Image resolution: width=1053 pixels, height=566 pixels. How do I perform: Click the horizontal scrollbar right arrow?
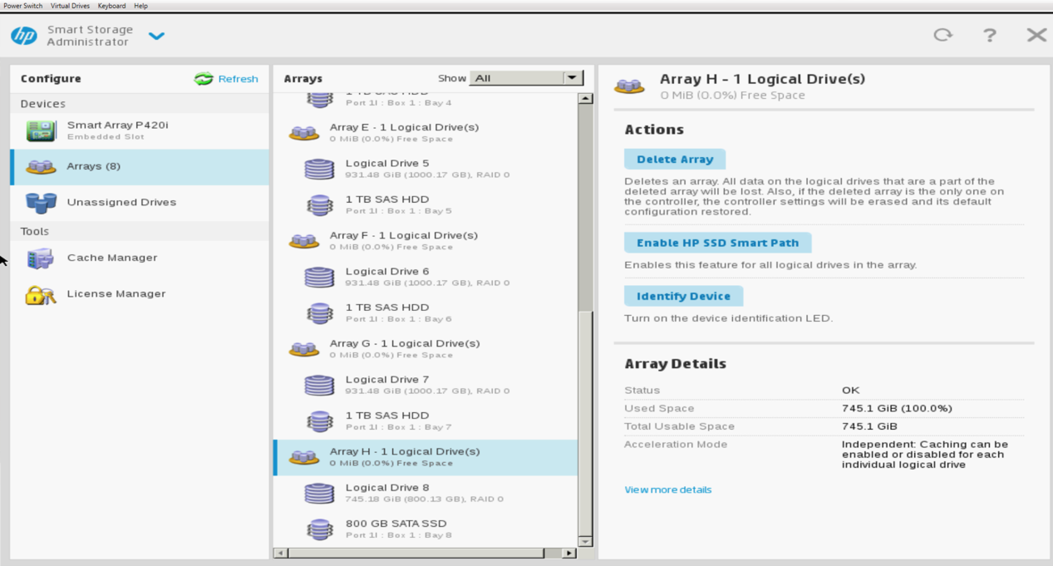(x=569, y=553)
